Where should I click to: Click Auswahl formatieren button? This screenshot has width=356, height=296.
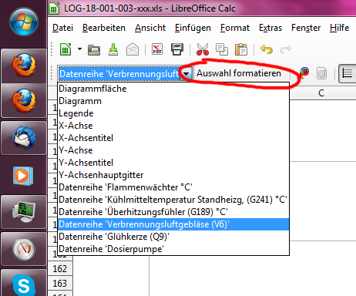tap(239, 73)
